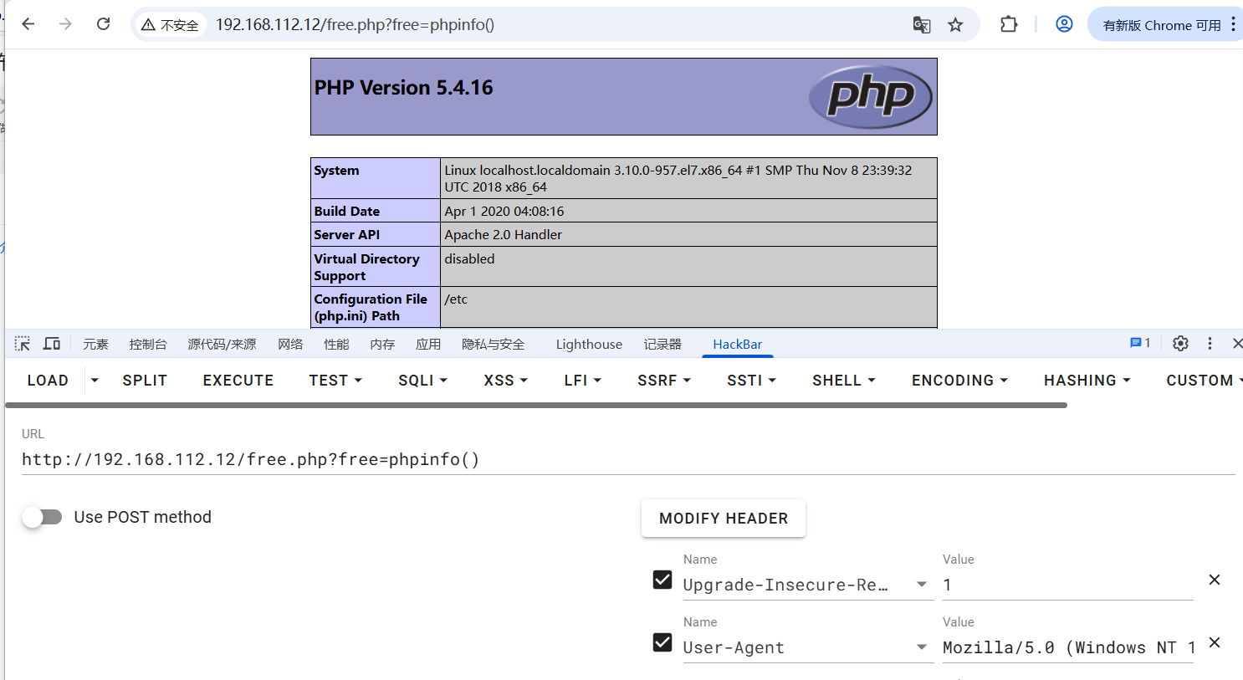Open the DevTools issues counter
This screenshot has height=680, width=1243.
pos(1140,343)
